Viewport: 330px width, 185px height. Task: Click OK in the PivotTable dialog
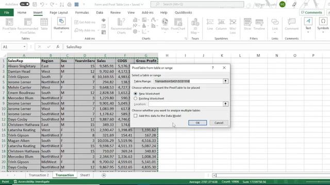[x=197, y=123]
